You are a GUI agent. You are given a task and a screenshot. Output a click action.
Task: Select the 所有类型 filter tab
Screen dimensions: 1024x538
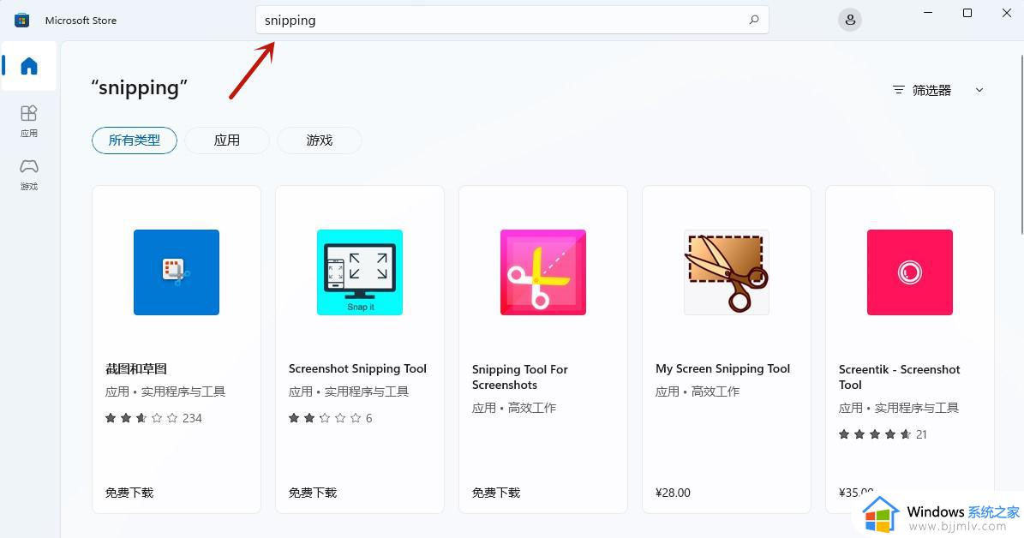135,140
